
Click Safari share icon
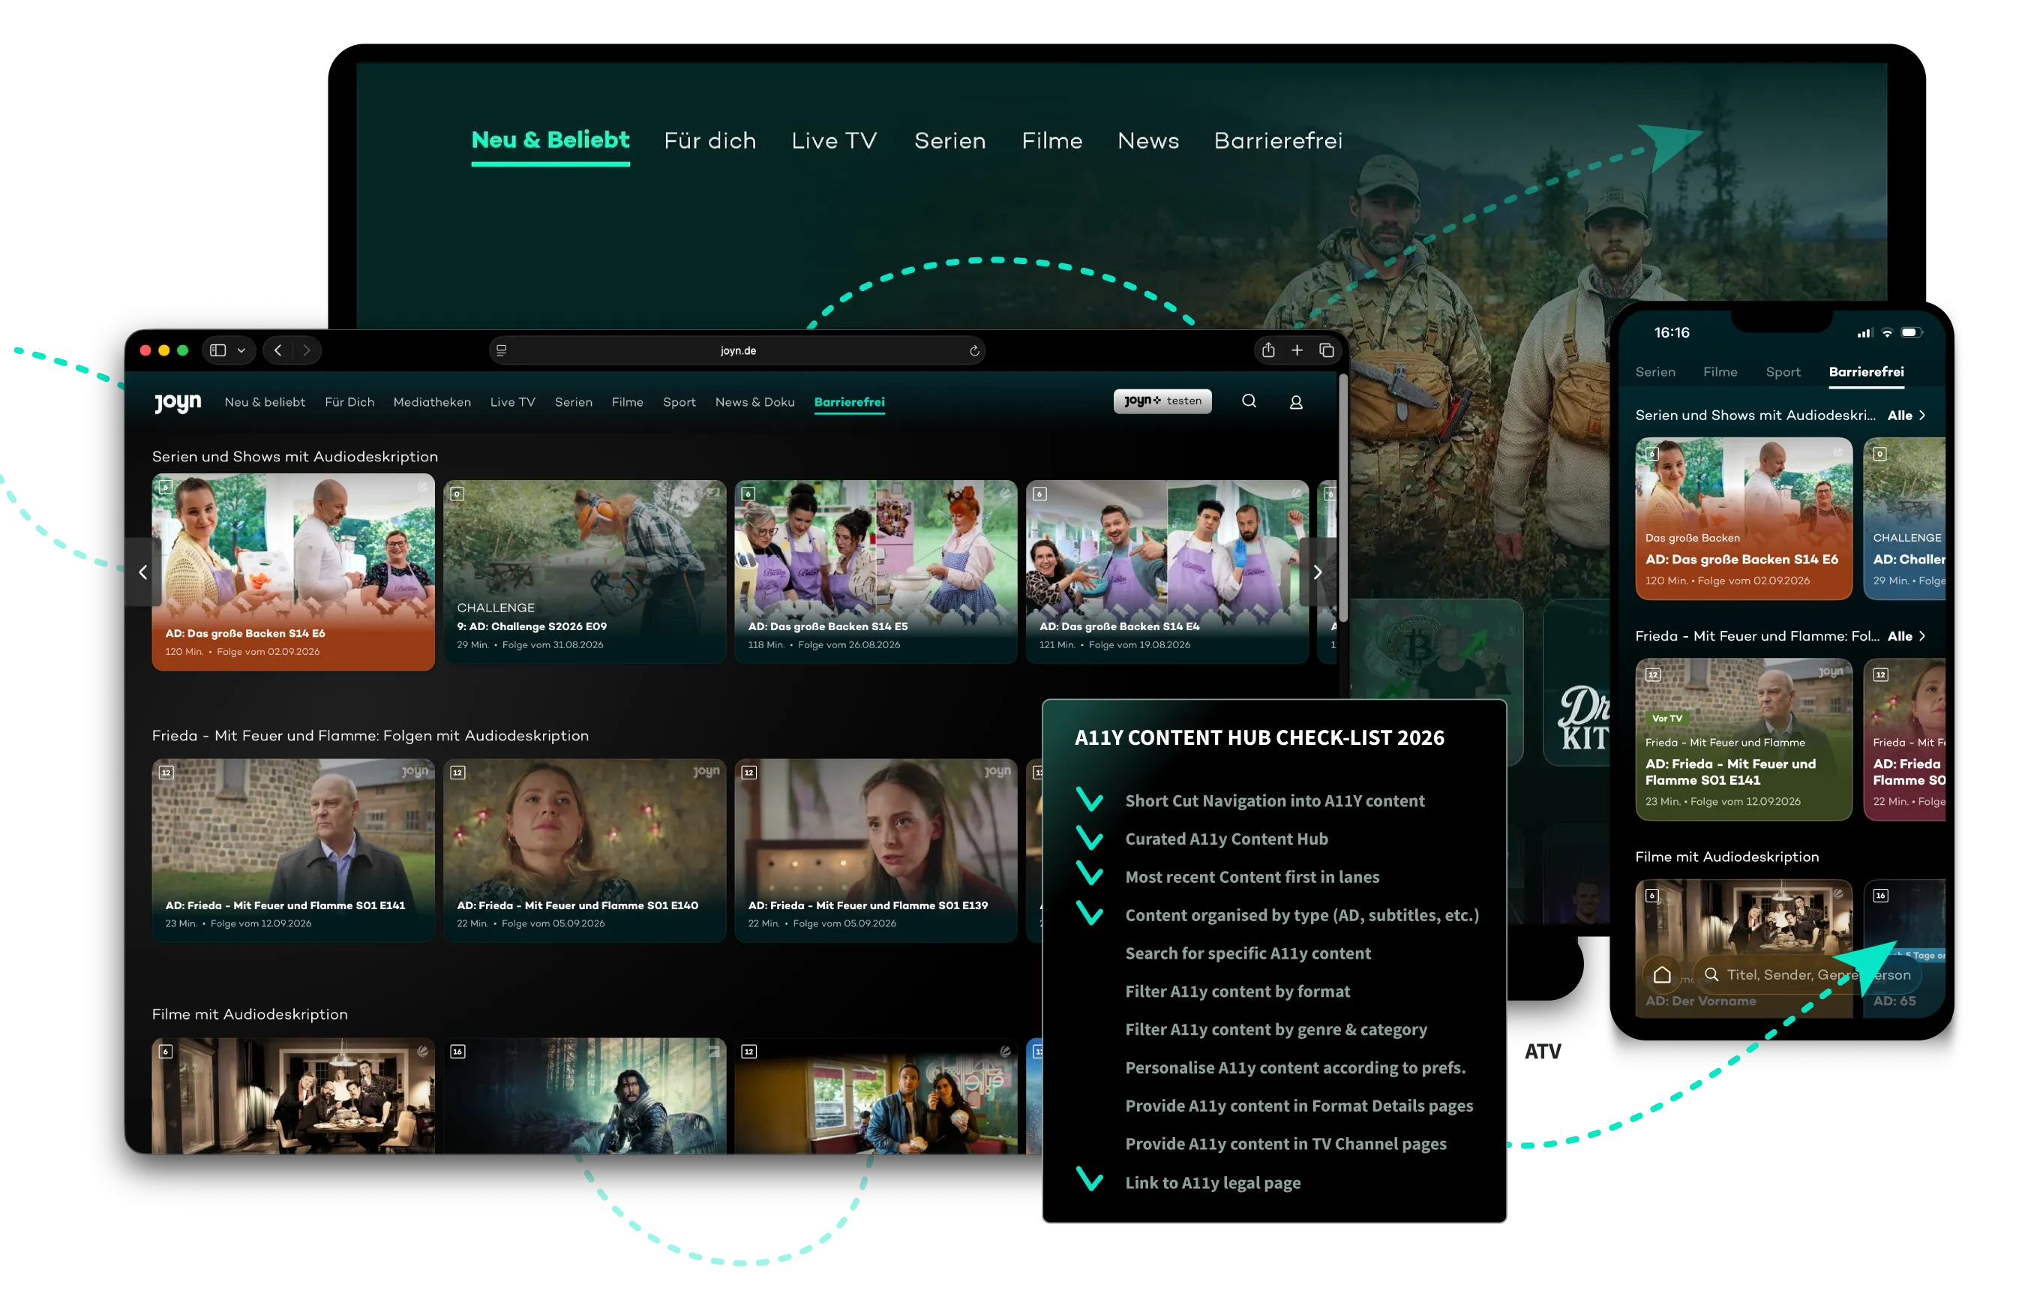pos(1268,350)
